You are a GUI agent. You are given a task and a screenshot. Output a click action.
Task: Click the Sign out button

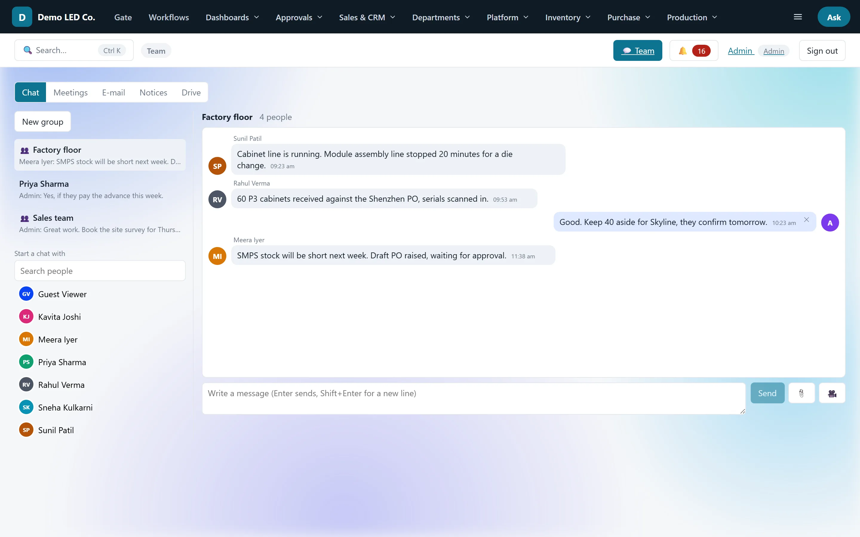coord(822,50)
